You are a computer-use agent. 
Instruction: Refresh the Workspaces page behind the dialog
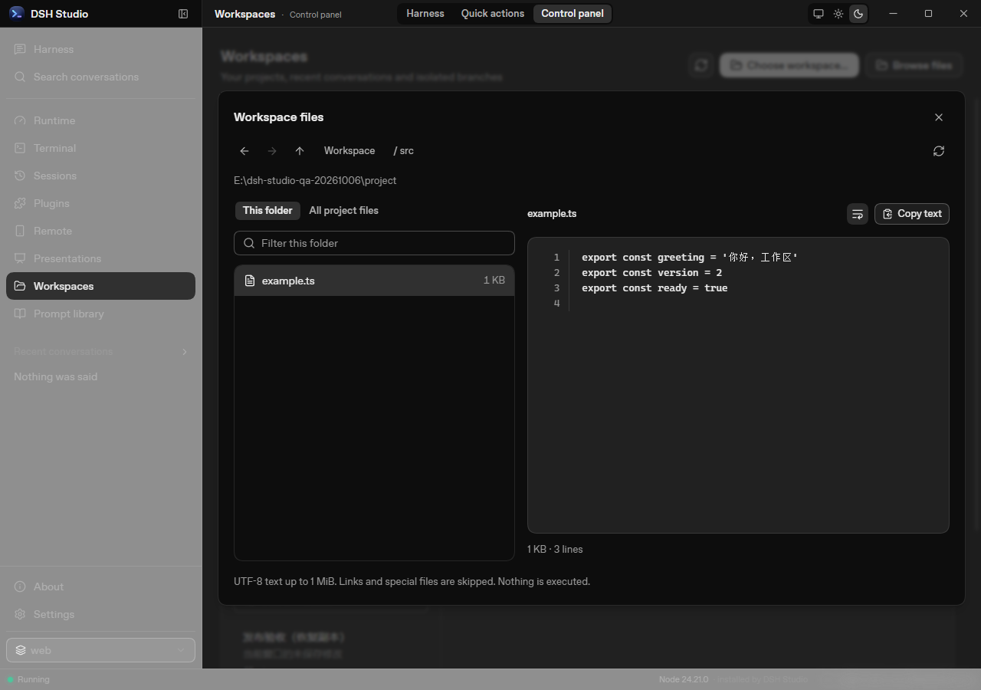click(701, 65)
